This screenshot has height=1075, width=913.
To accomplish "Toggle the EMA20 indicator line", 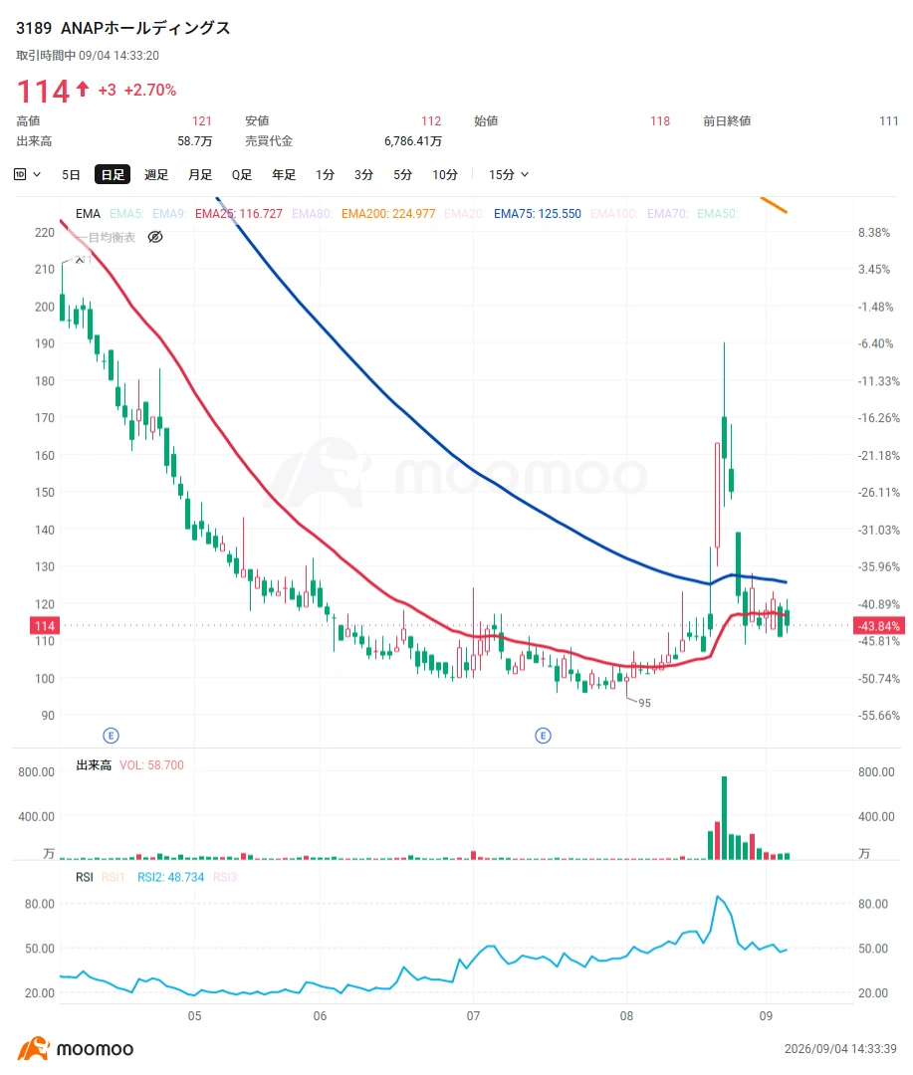I will point(464,214).
